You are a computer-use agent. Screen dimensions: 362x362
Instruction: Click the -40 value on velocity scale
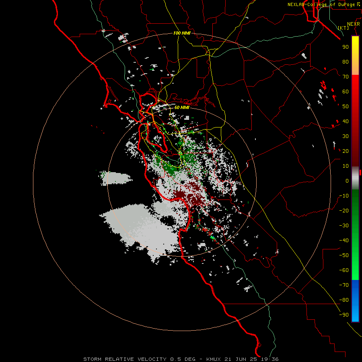pyautogui.click(x=344, y=241)
